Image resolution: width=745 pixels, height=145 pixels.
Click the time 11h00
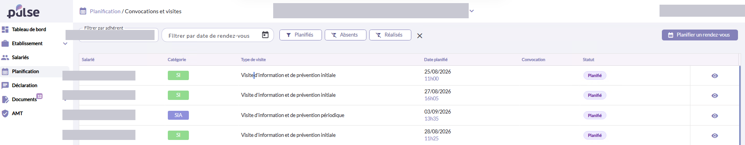coord(432,79)
